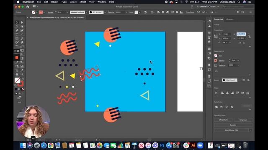Viewport: 268px width, 150px height.
Task: Click the Ungroup button
Action: [x=243, y=120]
